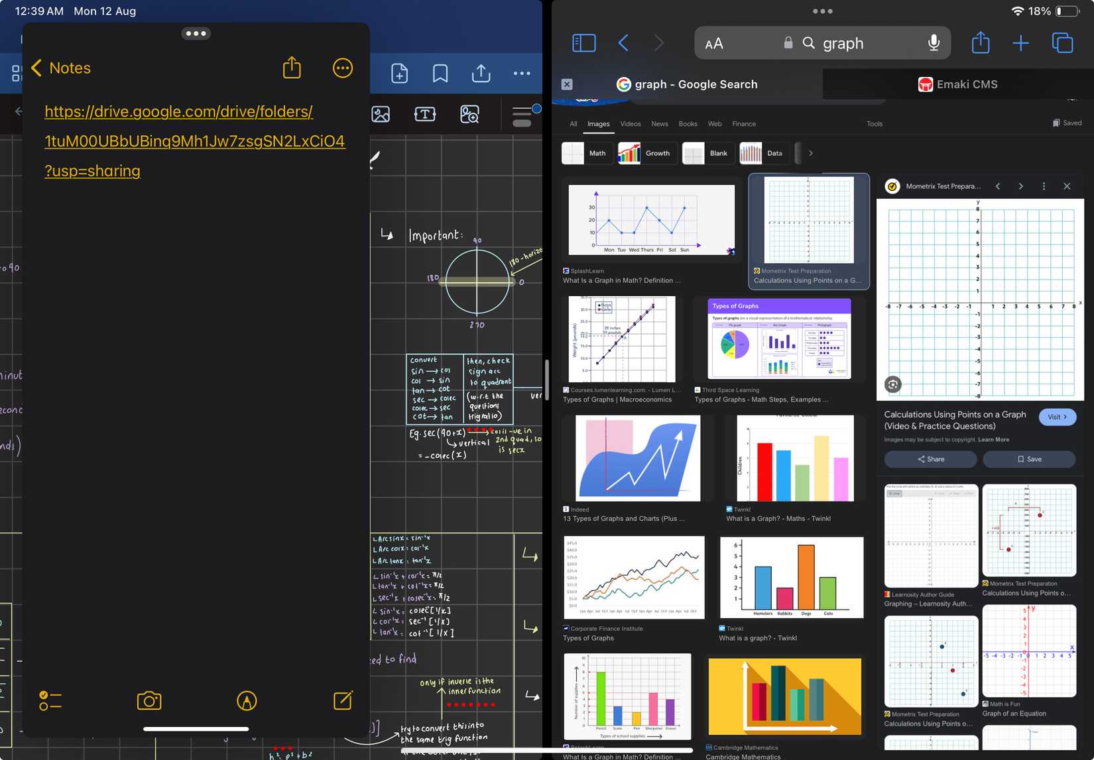Compose a new note

[342, 700]
